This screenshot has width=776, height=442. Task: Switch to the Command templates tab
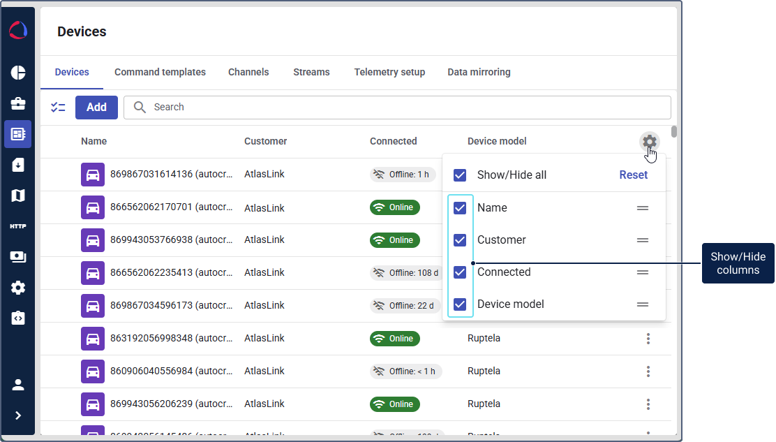pos(160,72)
